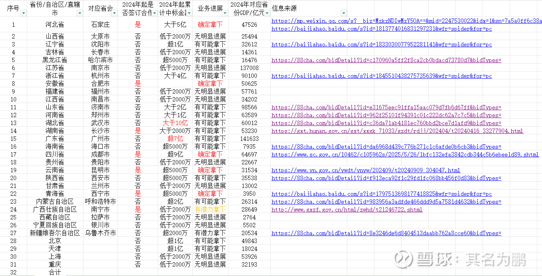
Task: Select the 南昌市 cell
Action: click(100, 99)
